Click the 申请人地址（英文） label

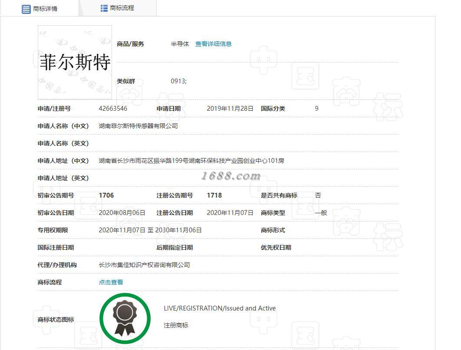(63, 178)
